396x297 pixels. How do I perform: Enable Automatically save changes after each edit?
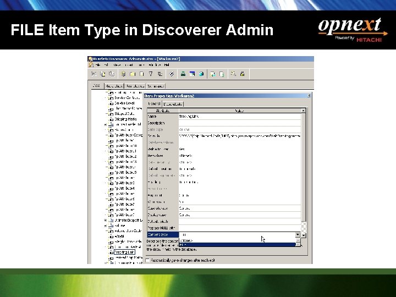coord(148,260)
